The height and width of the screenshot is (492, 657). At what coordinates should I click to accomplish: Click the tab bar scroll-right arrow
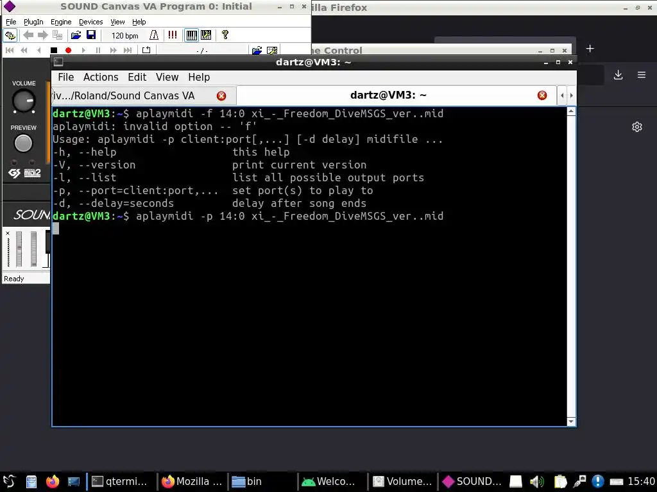571,95
